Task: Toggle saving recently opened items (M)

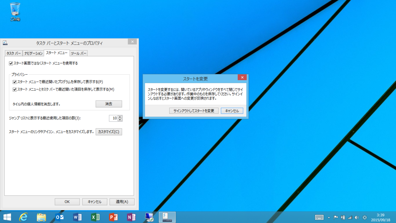Action: point(15,89)
